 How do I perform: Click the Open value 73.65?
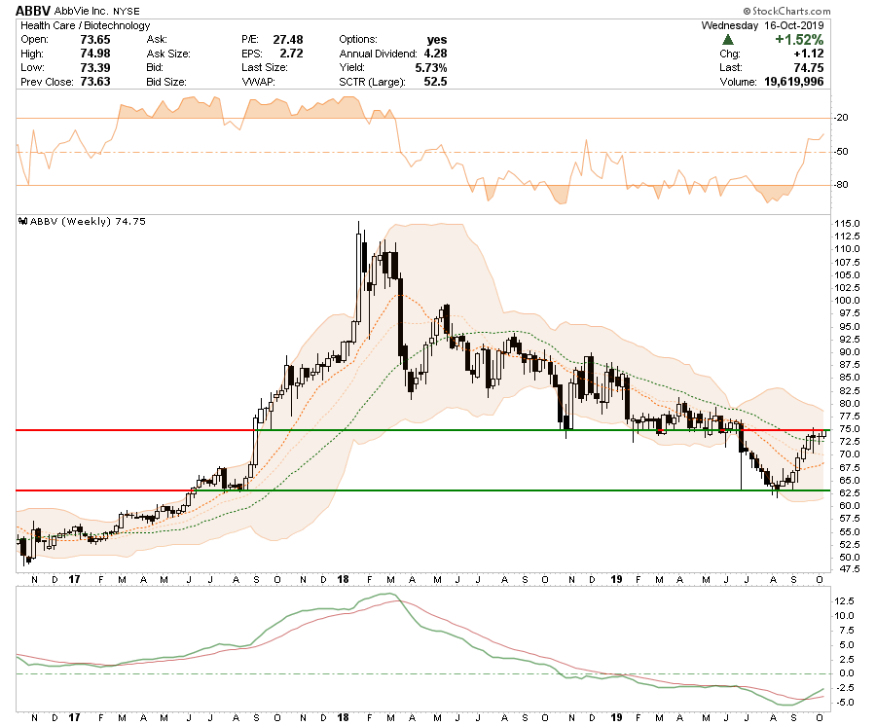[x=95, y=40]
